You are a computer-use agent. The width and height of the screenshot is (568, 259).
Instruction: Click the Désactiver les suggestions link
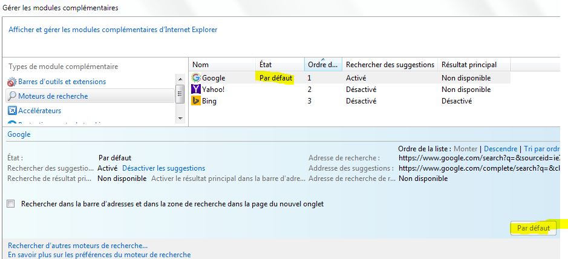164,168
